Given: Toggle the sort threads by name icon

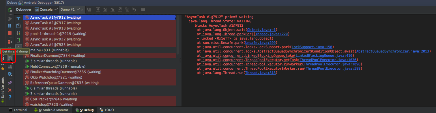Looking at the screenshot, I should click(18, 33).
